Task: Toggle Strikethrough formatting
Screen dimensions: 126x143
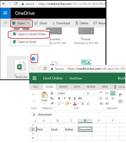Action: click(x=80, y=98)
